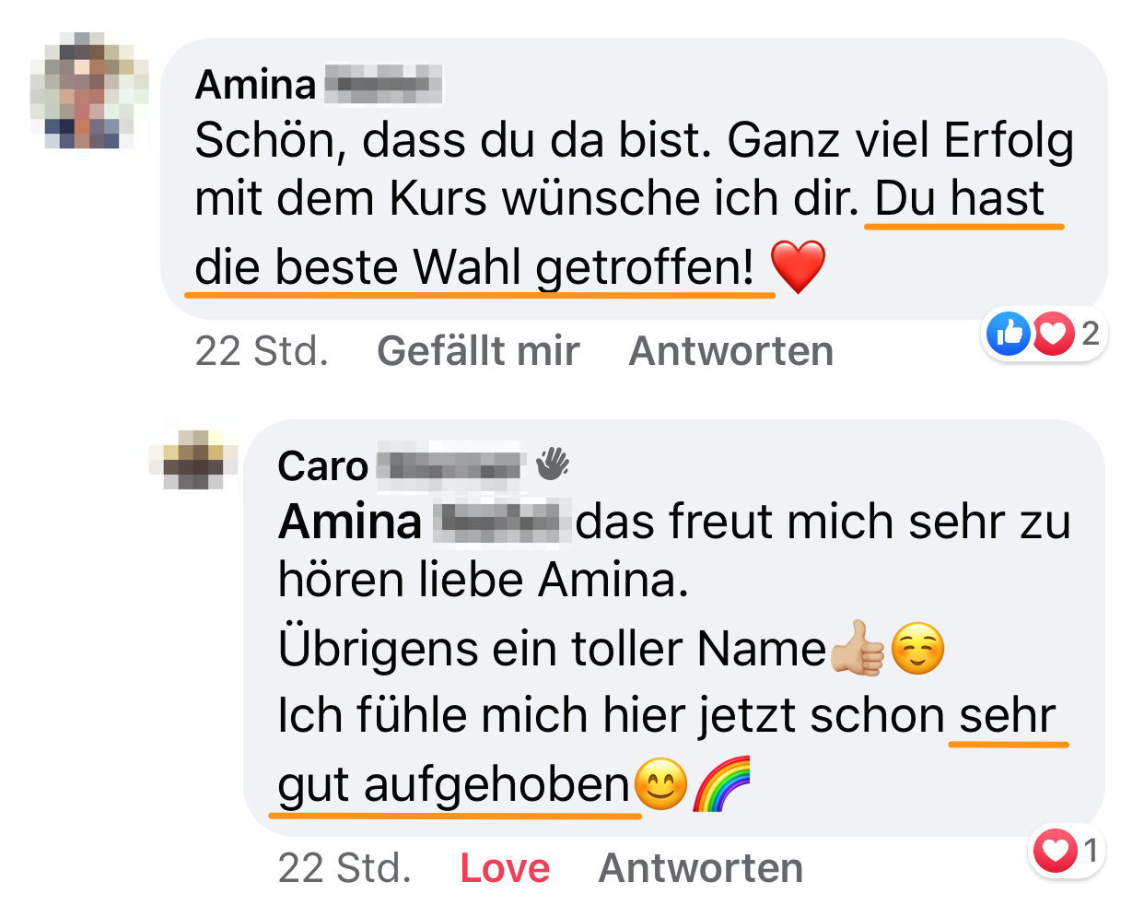Like Amina's comment with Gefällt mir

478,351
